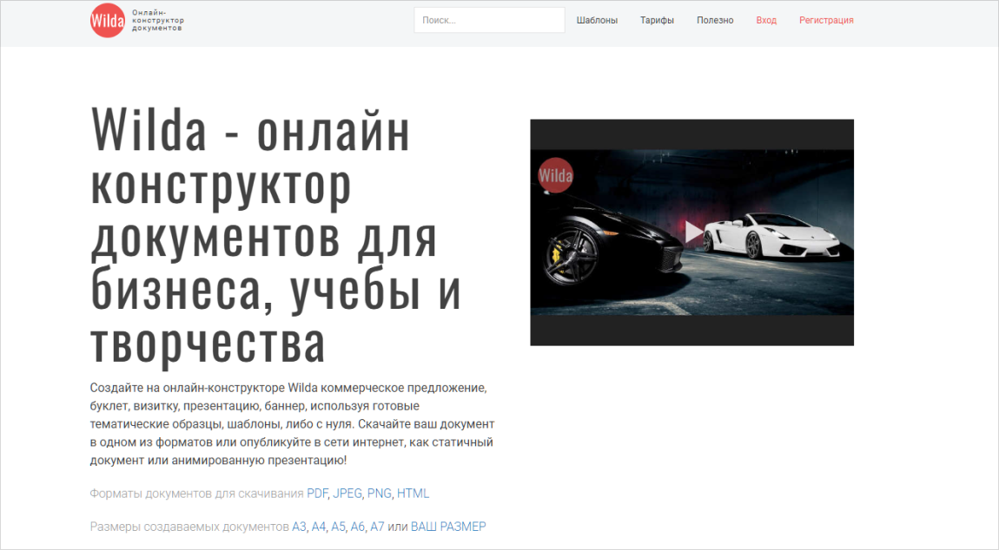999x550 pixels.
Task: Click the header text Онлайн-конструктор документов
Action: [157, 20]
